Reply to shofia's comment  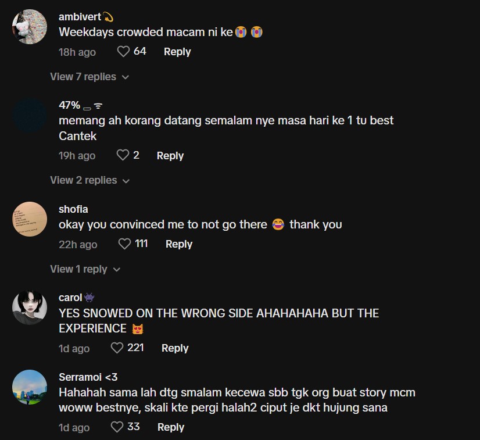coord(179,244)
